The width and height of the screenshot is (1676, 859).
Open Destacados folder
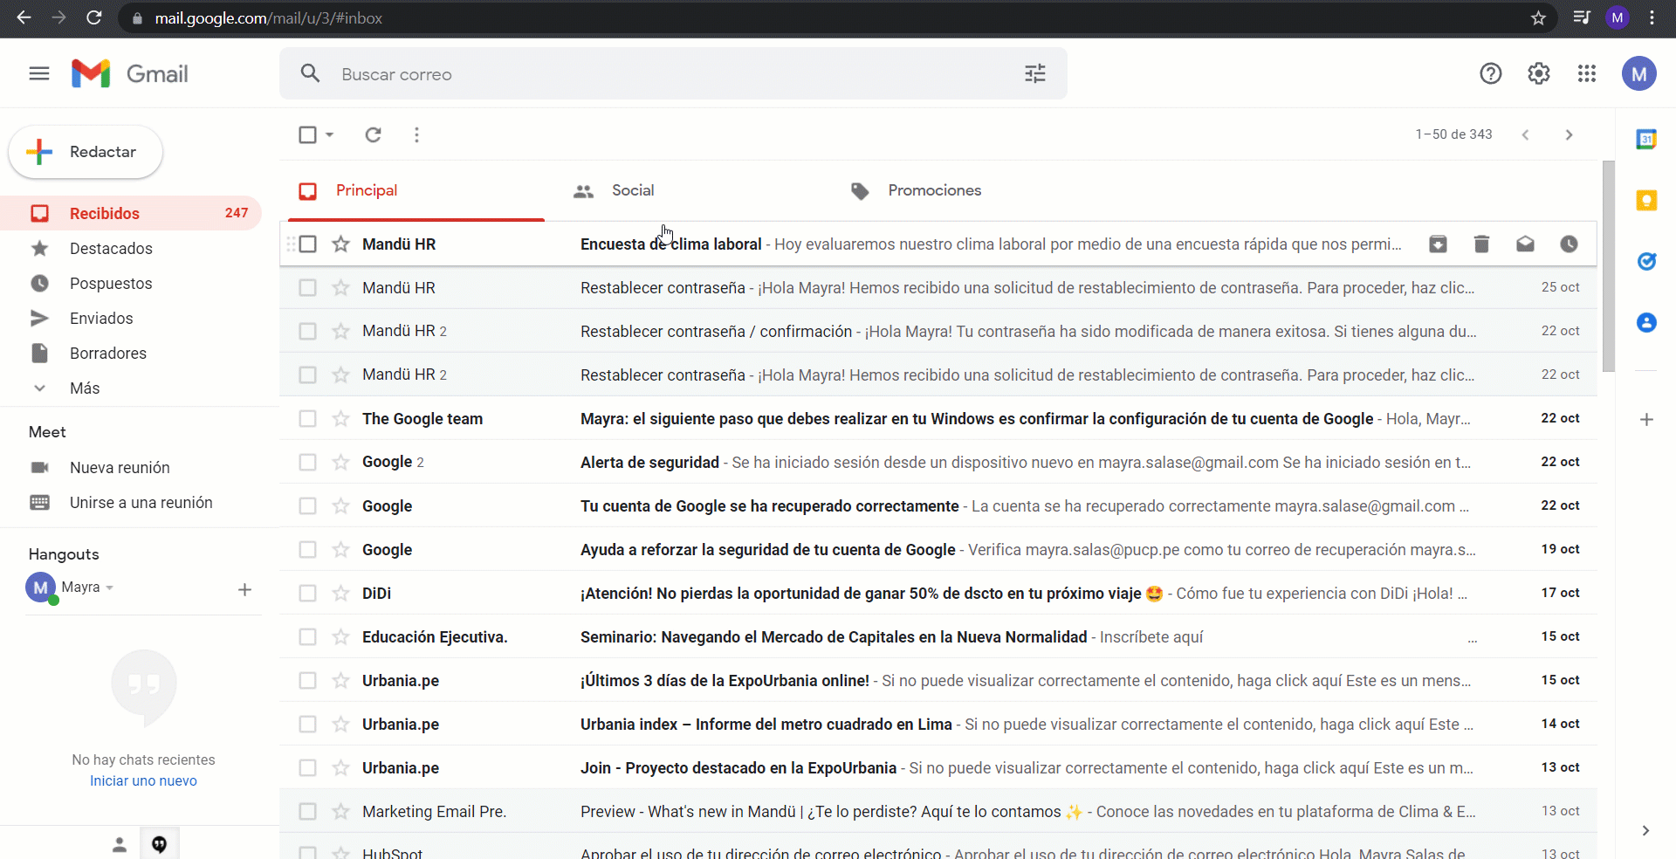coord(131,249)
